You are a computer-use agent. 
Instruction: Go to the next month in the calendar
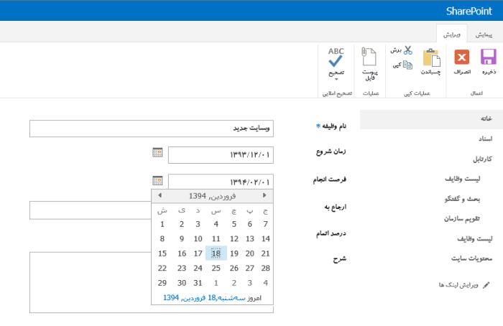pos(264,195)
